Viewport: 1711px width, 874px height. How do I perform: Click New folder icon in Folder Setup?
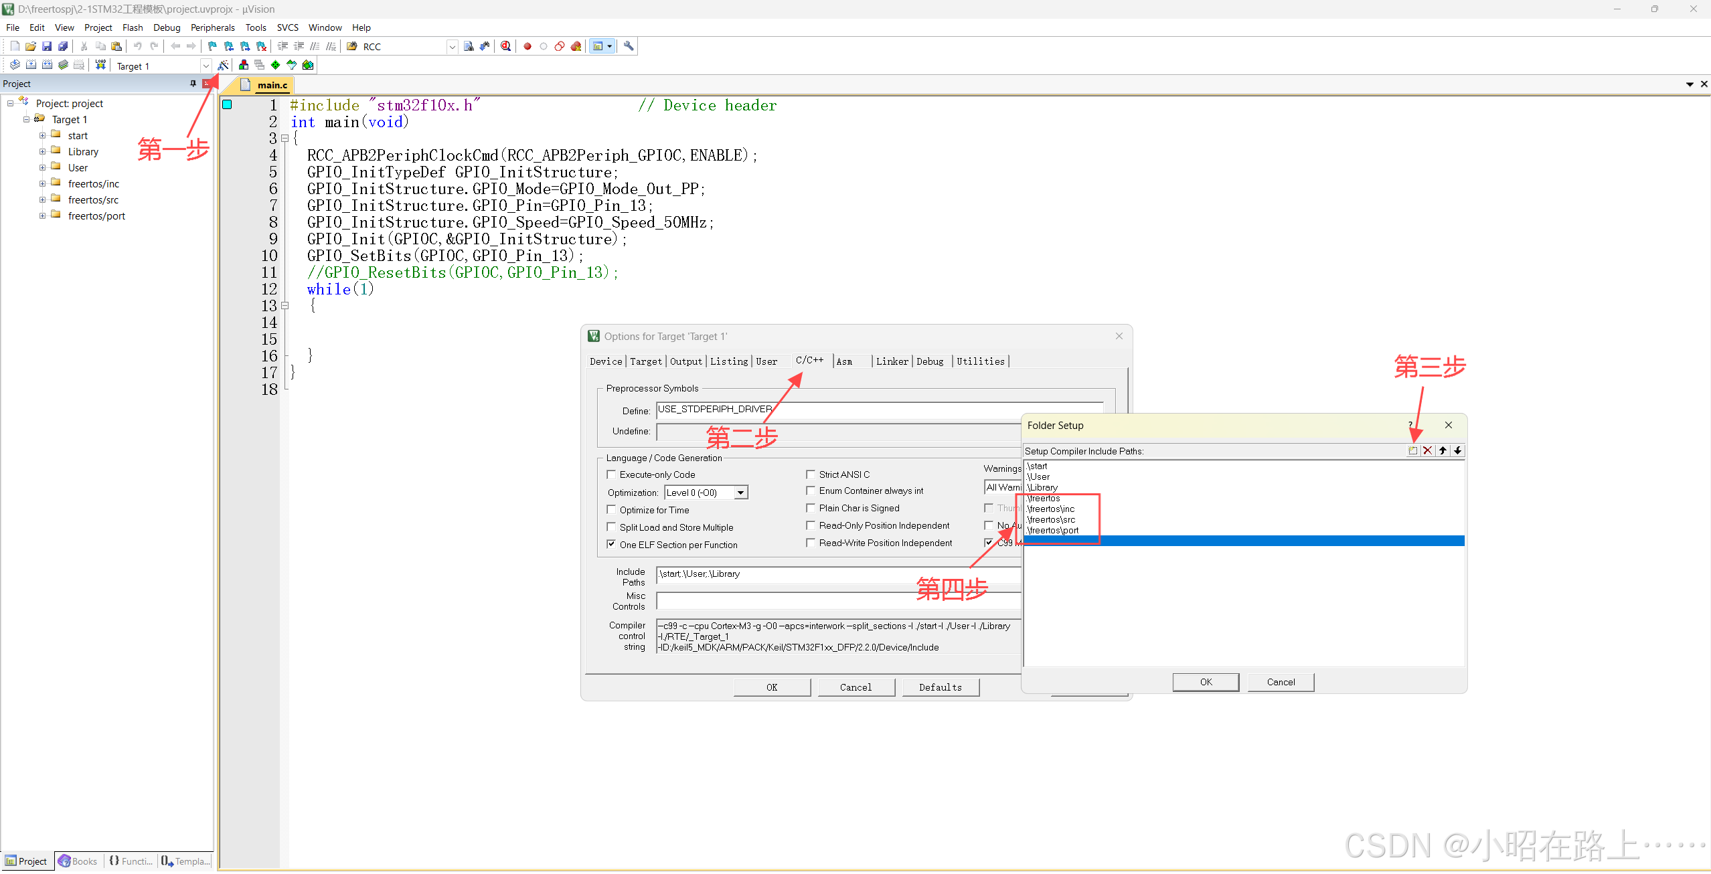[x=1412, y=450]
